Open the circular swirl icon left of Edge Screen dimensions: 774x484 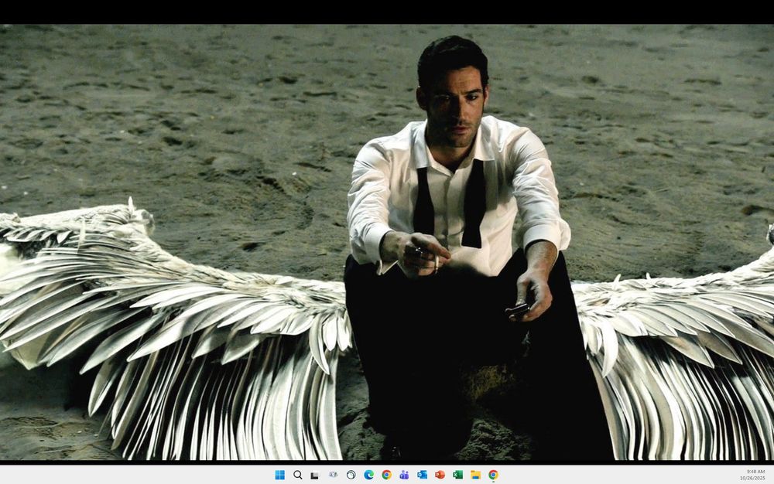point(351,475)
